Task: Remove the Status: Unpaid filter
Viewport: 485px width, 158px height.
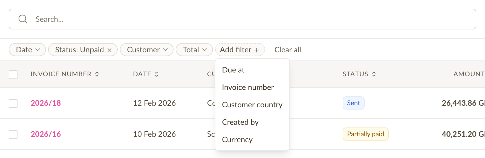Action: 109,50
